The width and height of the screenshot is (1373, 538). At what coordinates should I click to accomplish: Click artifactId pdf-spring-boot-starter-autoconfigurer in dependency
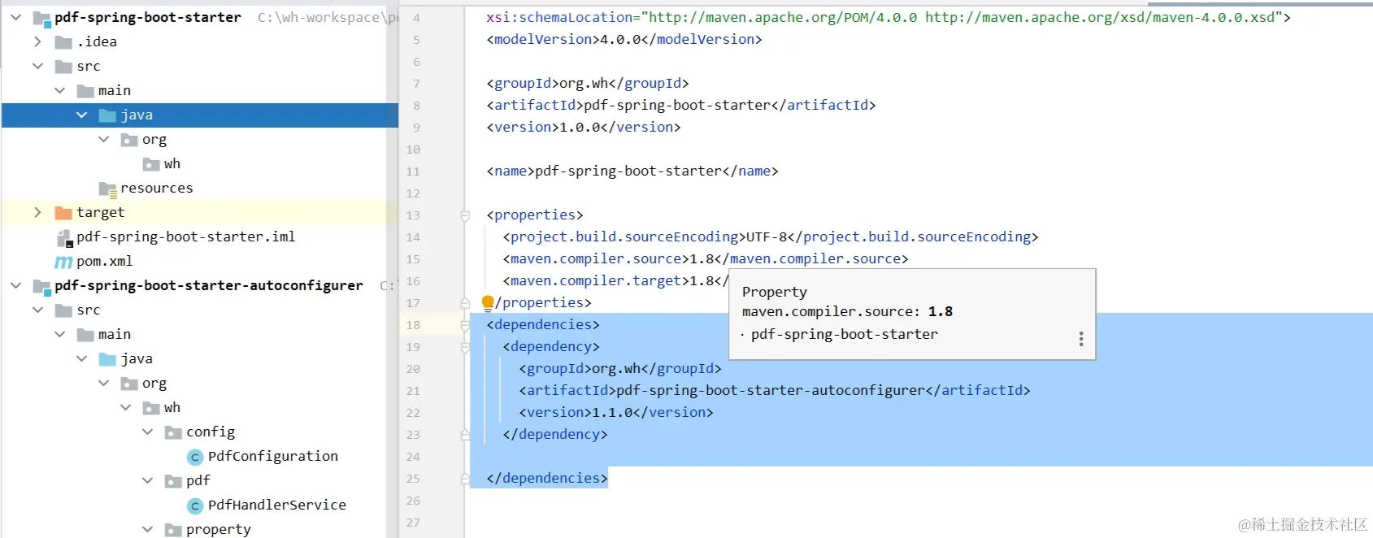775,390
